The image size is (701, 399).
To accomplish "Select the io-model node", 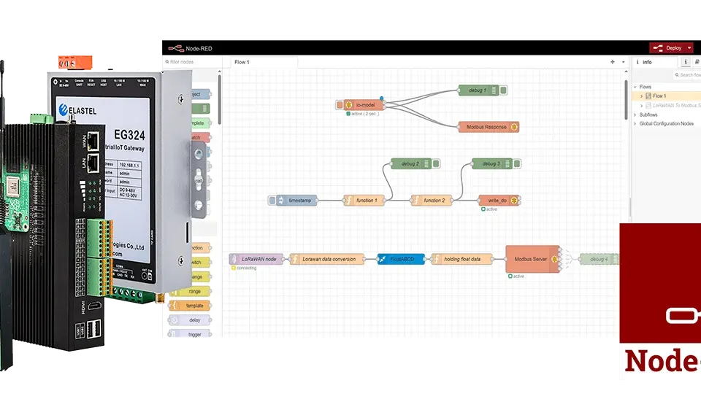I will pyautogui.click(x=364, y=105).
